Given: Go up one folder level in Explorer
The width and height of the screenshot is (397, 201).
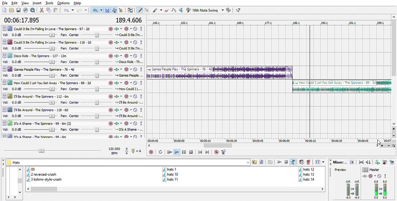Looking at the screenshot, I should [254, 162].
